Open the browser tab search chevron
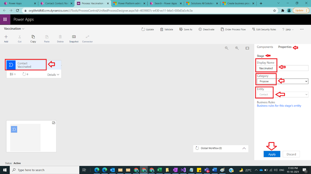Image resolution: width=311 pixels, height=174 pixels. click(278, 3)
